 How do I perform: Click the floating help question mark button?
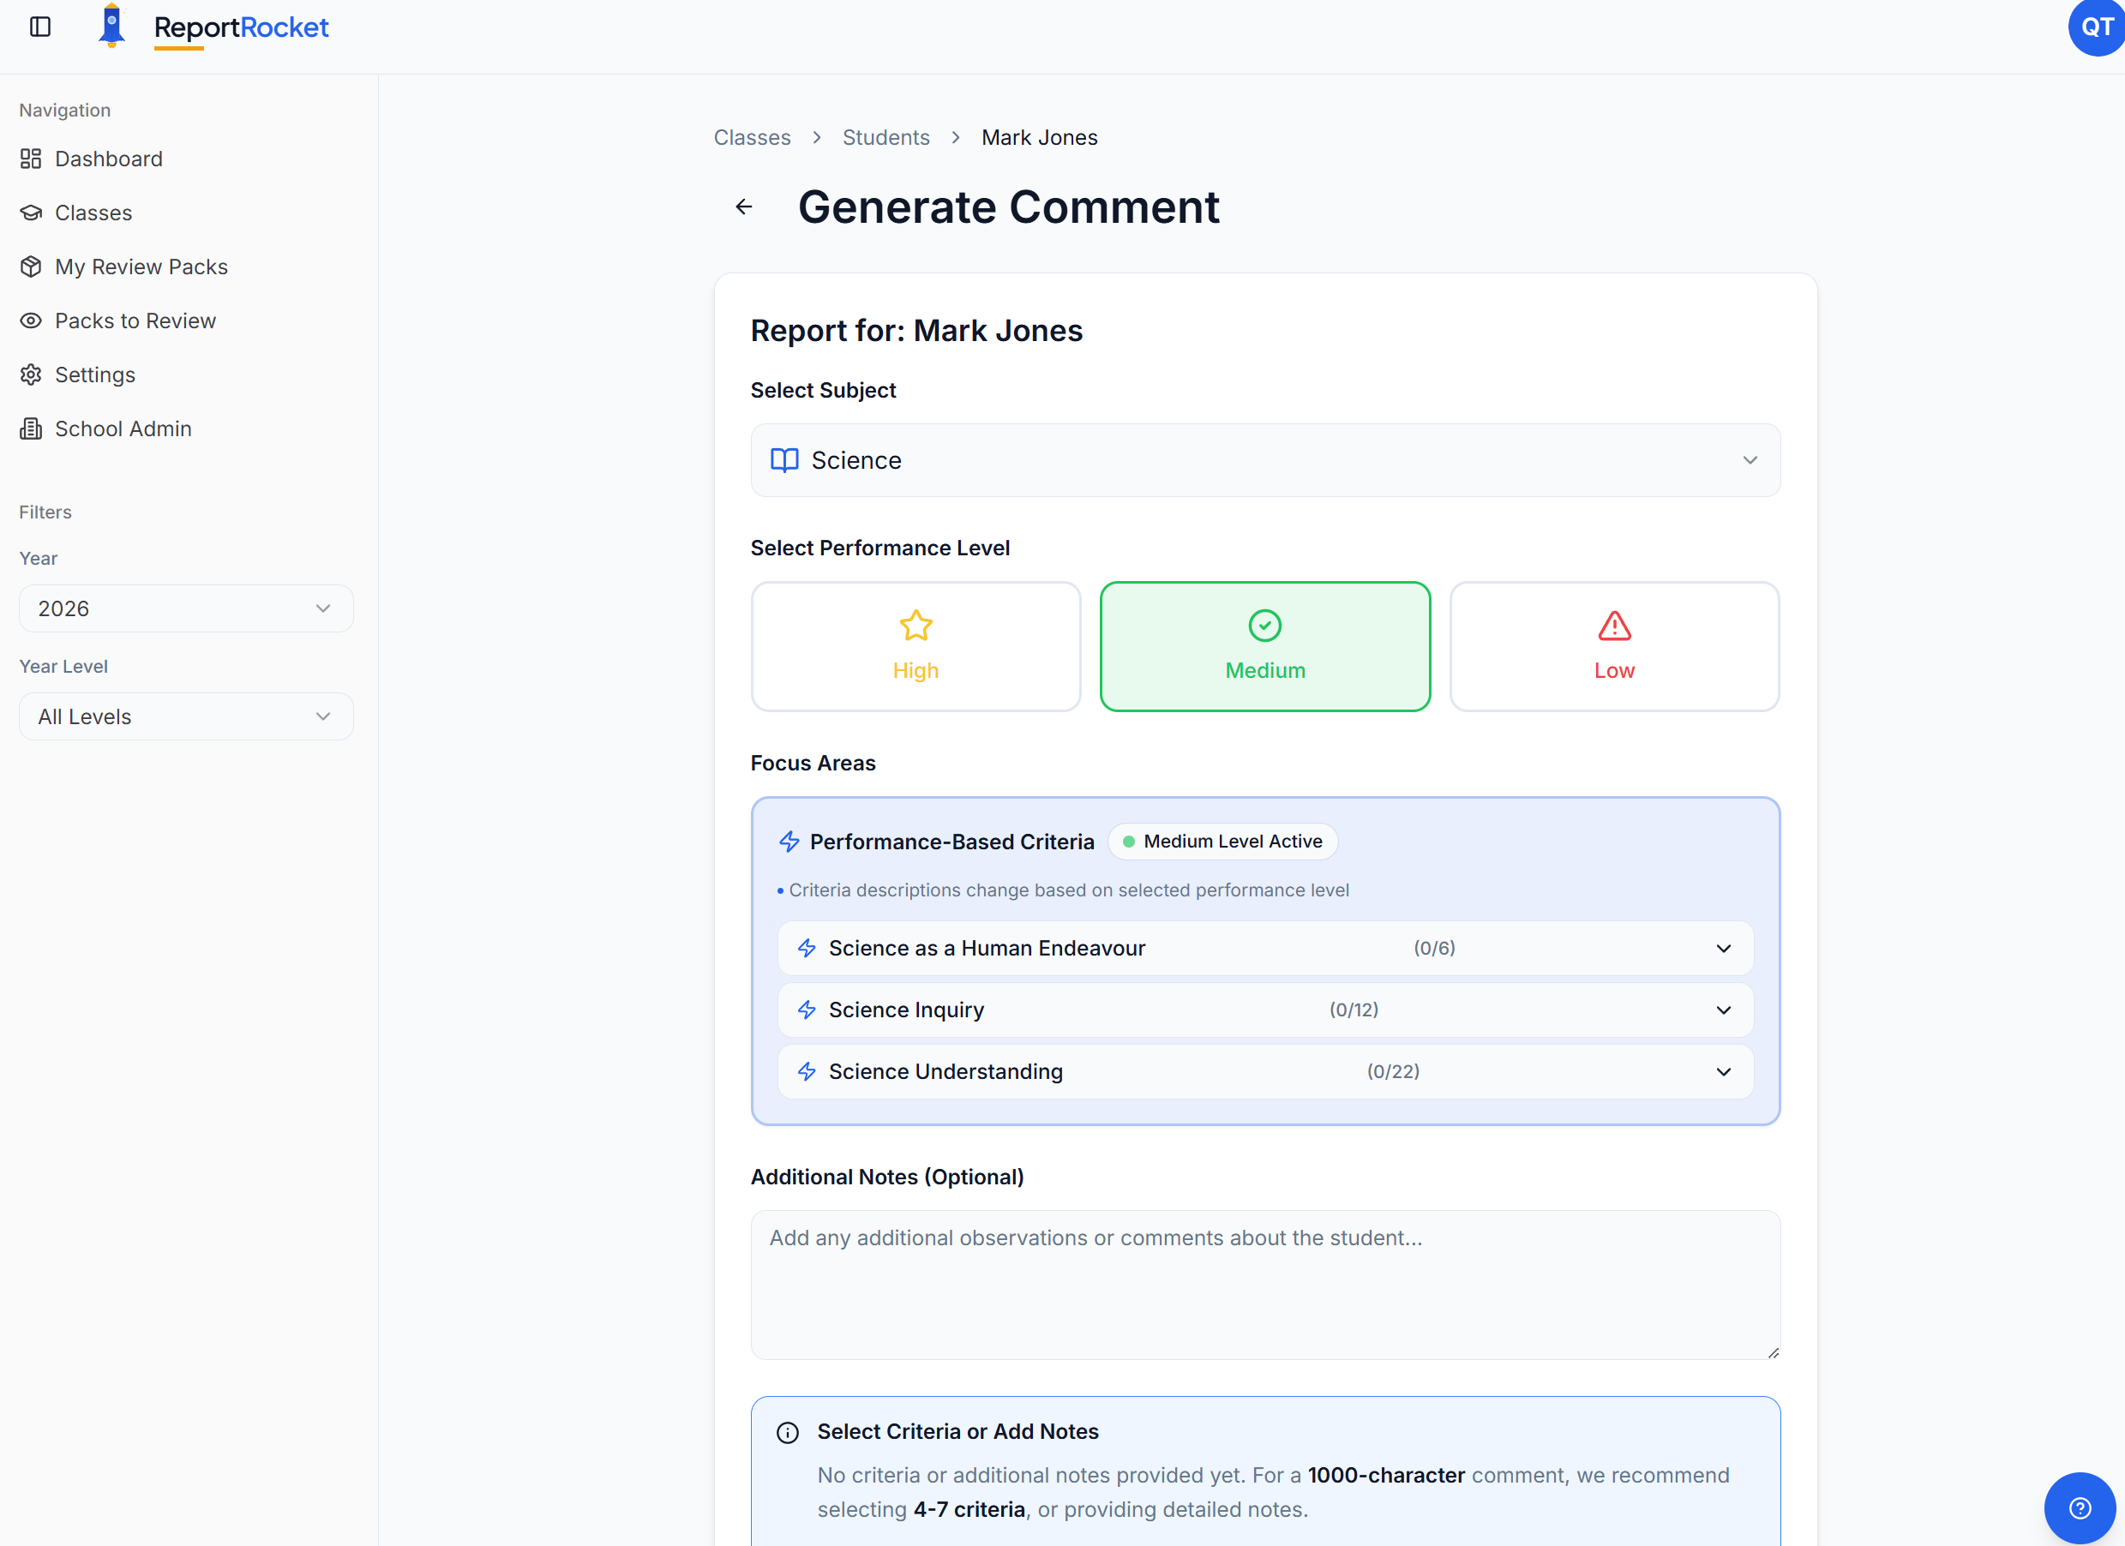click(2080, 1507)
